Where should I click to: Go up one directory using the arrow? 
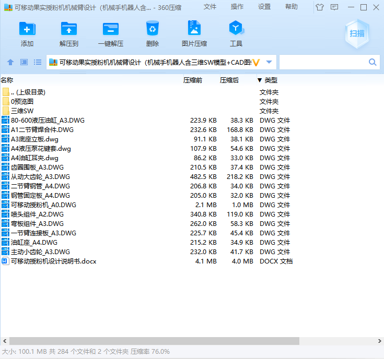click(10, 62)
